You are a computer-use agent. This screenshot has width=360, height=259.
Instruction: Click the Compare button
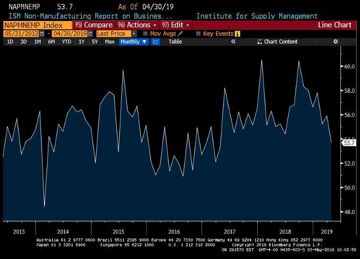point(94,25)
